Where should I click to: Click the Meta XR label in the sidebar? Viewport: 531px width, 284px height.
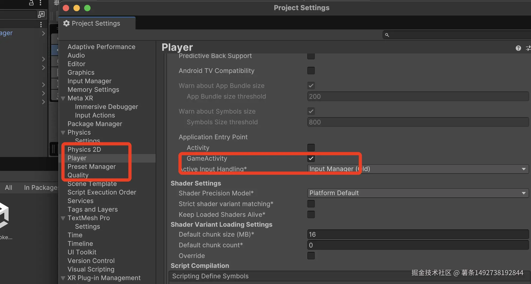80,98
